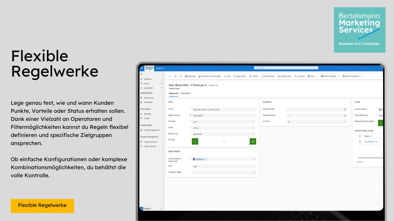Decrease Maximale Ausführungen with the minus button
The image size is (394, 221).
pos(381,123)
